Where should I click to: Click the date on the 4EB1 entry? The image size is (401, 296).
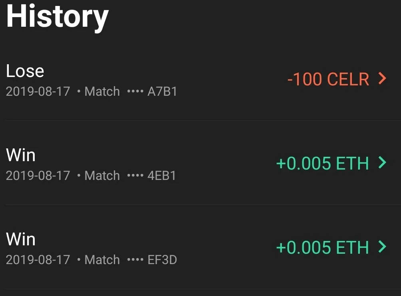click(38, 176)
